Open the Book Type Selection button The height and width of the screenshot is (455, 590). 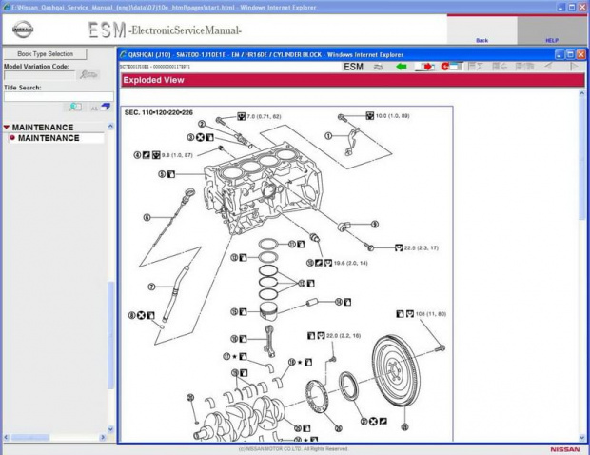[45, 54]
